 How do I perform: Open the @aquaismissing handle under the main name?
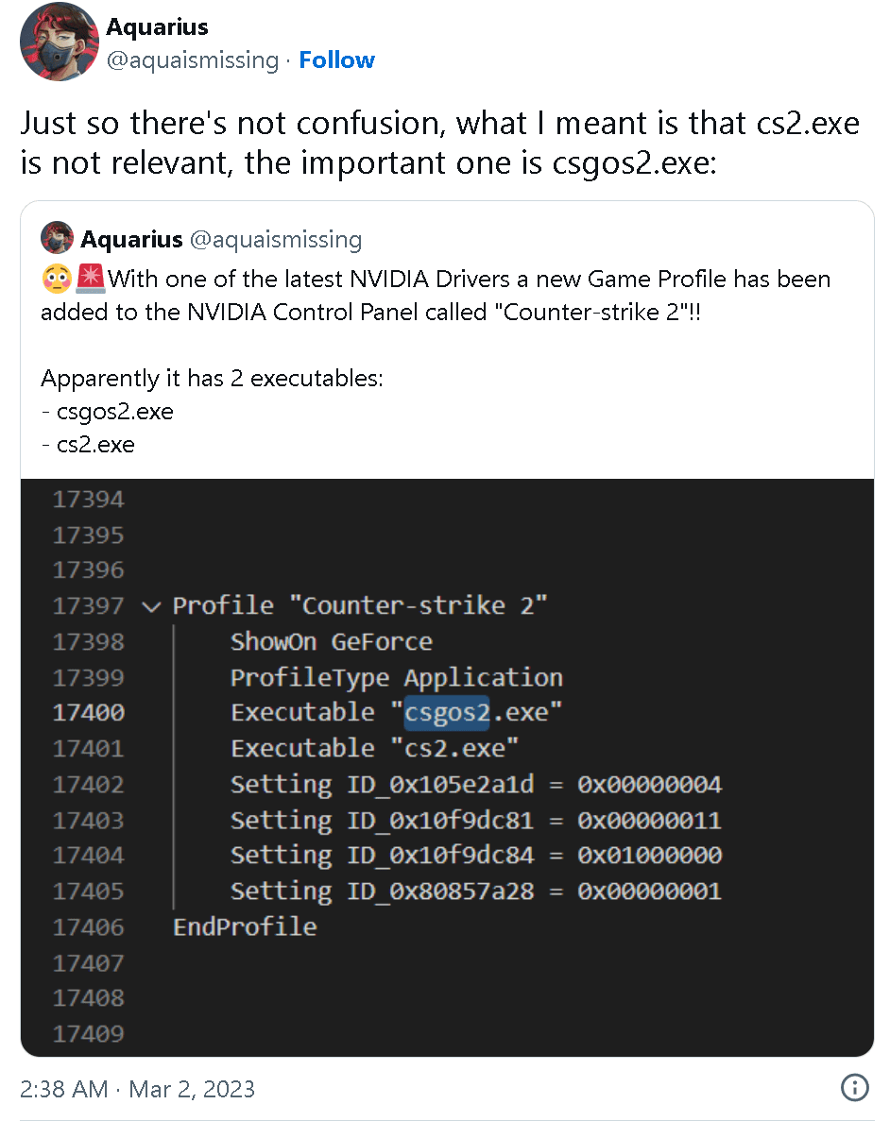[x=192, y=60]
